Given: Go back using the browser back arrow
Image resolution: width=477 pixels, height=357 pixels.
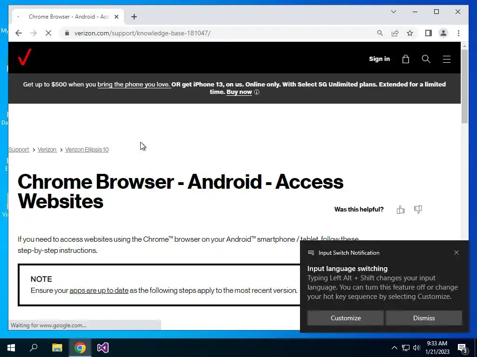Looking at the screenshot, I should 19,33.
